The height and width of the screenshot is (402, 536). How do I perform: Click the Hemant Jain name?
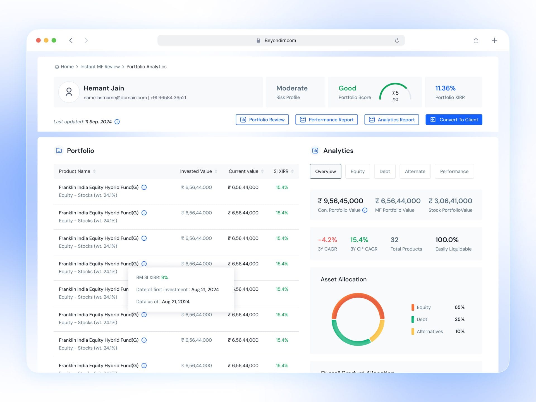[x=104, y=88]
